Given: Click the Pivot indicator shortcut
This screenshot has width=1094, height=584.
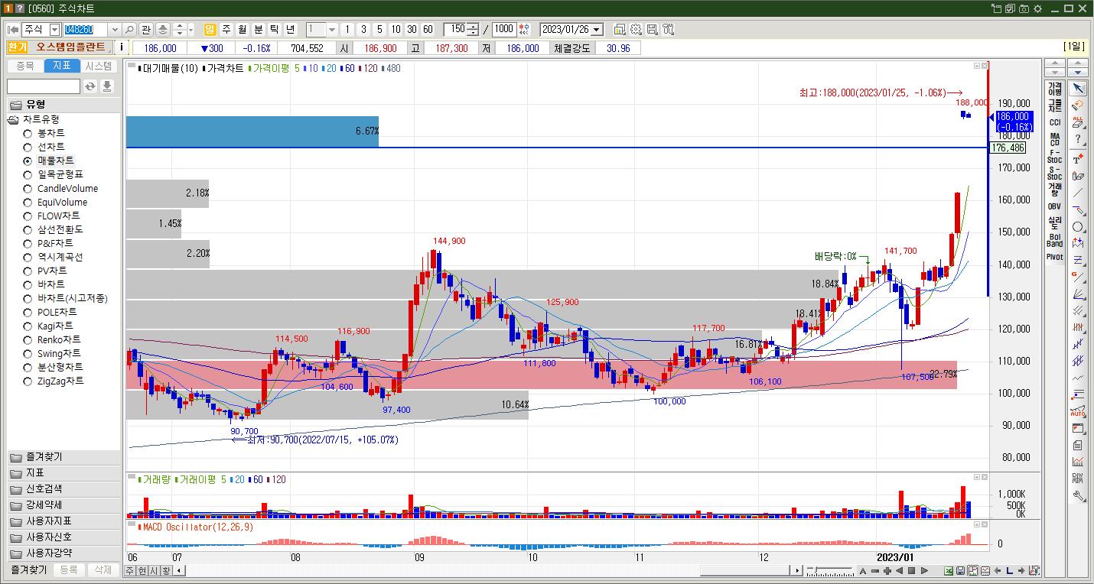Looking at the screenshot, I should (1055, 257).
